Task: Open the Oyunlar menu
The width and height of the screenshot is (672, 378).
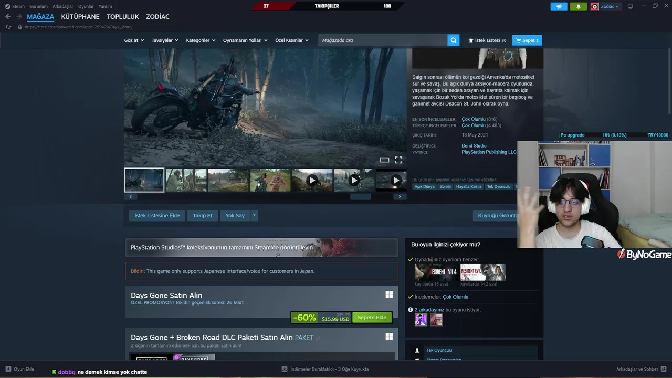Action: click(x=86, y=6)
